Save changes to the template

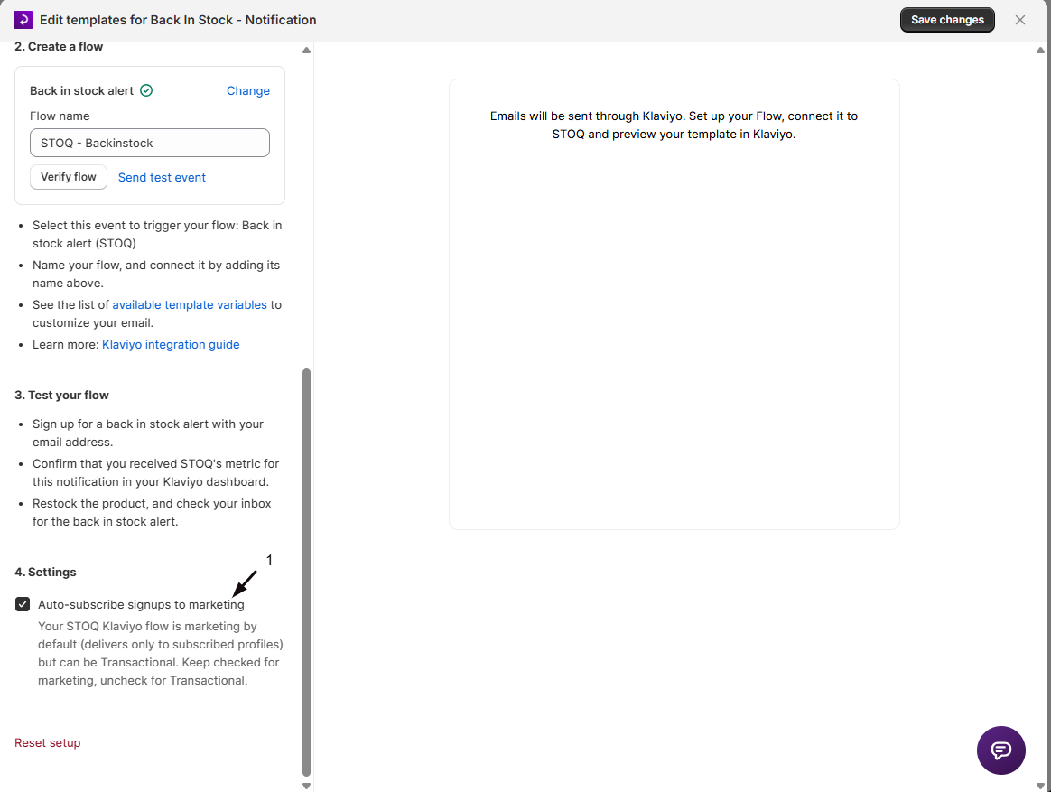coord(947,20)
